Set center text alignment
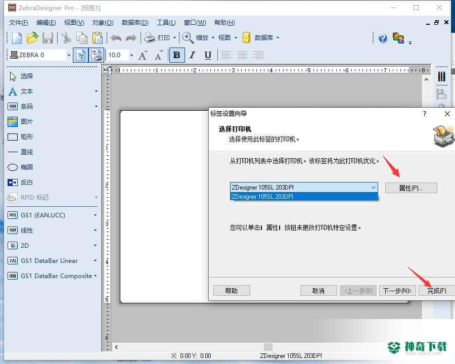The width and height of the screenshot is (455, 364). [242, 55]
